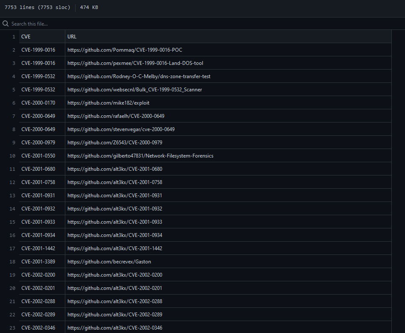Click the magnifier search icon
Image resolution: width=405 pixels, height=333 pixels.
click(x=6, y=24)
